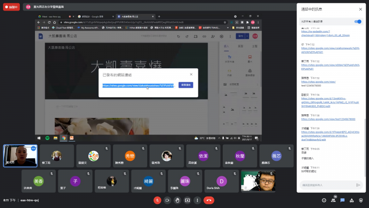This screenshot has width=369, height=208.
Task: Close the in-call messages panel
Action: pyautogui.click(x=360, y=9)
